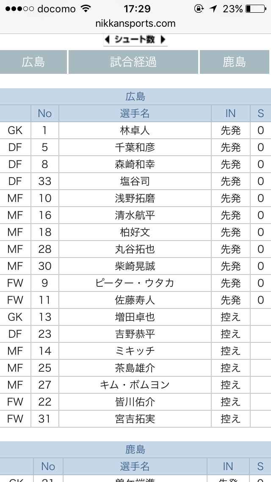This screenshot has height=482, width=271.
Task: Select player 森崎和幸
Action: pyautogui.click(x=135, y=164)
